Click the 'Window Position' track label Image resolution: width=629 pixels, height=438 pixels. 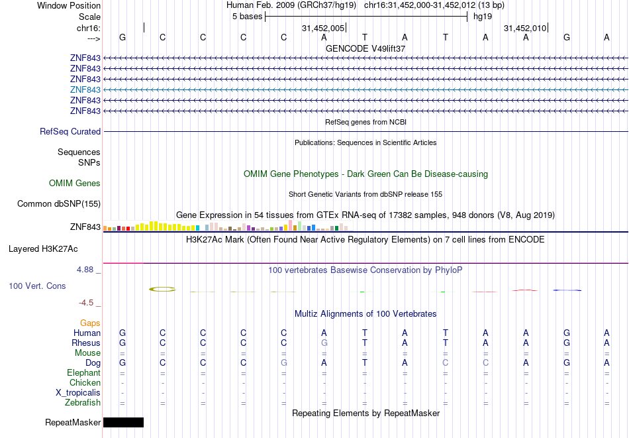click(x=69, y=5)
